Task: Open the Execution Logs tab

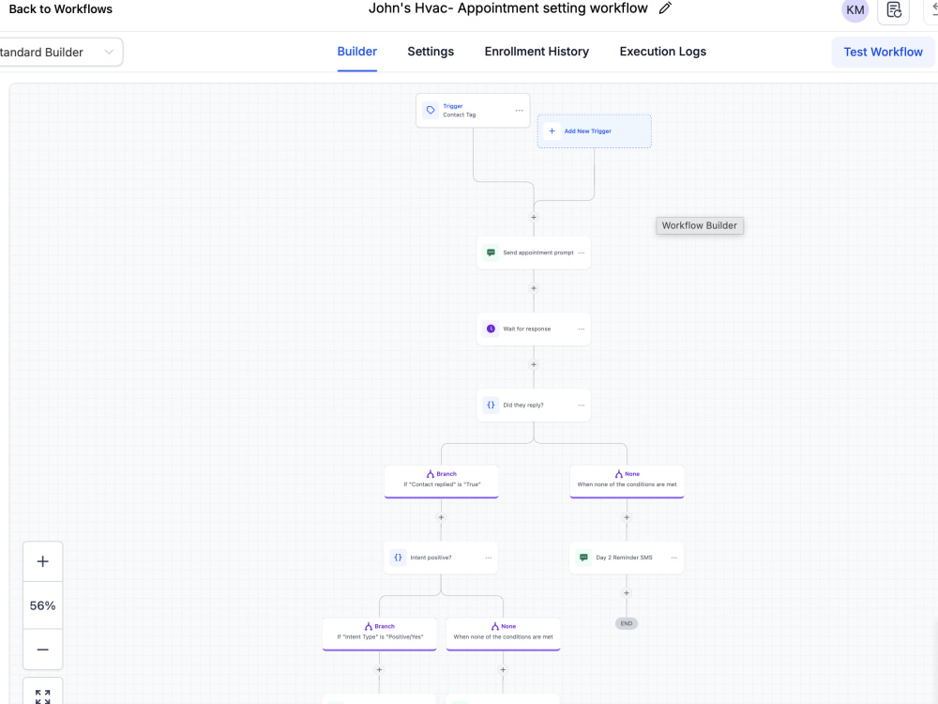Action: [663, 52]
